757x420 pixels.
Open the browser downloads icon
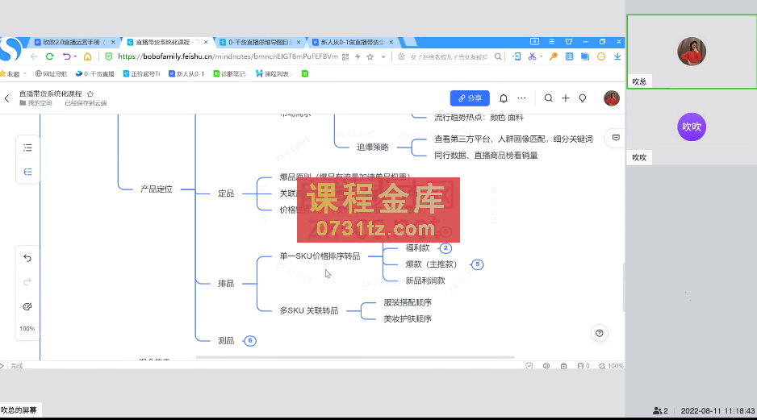(x=617, y=57)
